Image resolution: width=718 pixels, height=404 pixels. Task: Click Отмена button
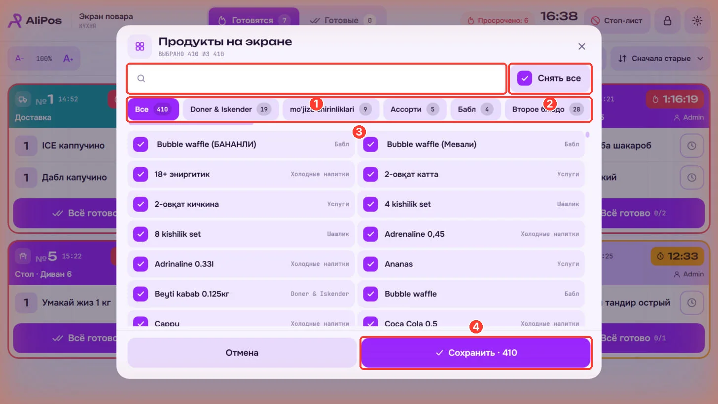[242, 353]
